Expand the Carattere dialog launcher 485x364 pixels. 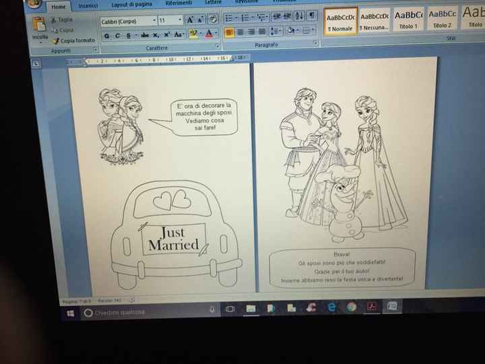[216, 47]
